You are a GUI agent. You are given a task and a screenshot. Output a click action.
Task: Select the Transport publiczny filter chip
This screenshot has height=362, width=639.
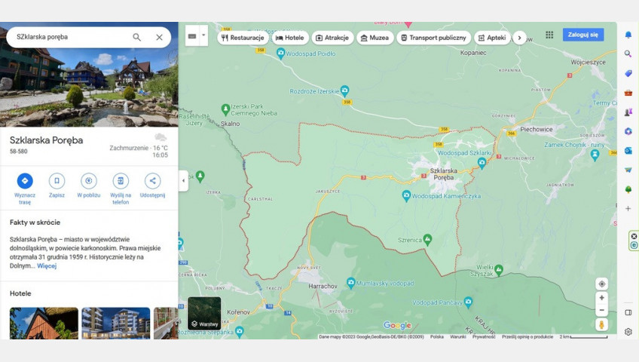coord(433,38)
